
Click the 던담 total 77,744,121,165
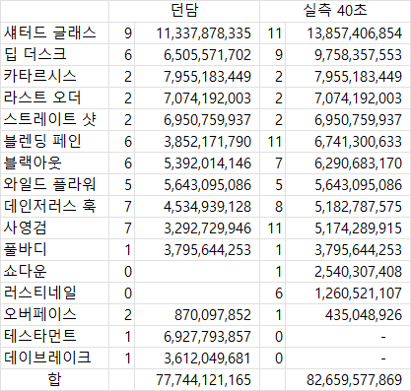[x=197, y=379]
